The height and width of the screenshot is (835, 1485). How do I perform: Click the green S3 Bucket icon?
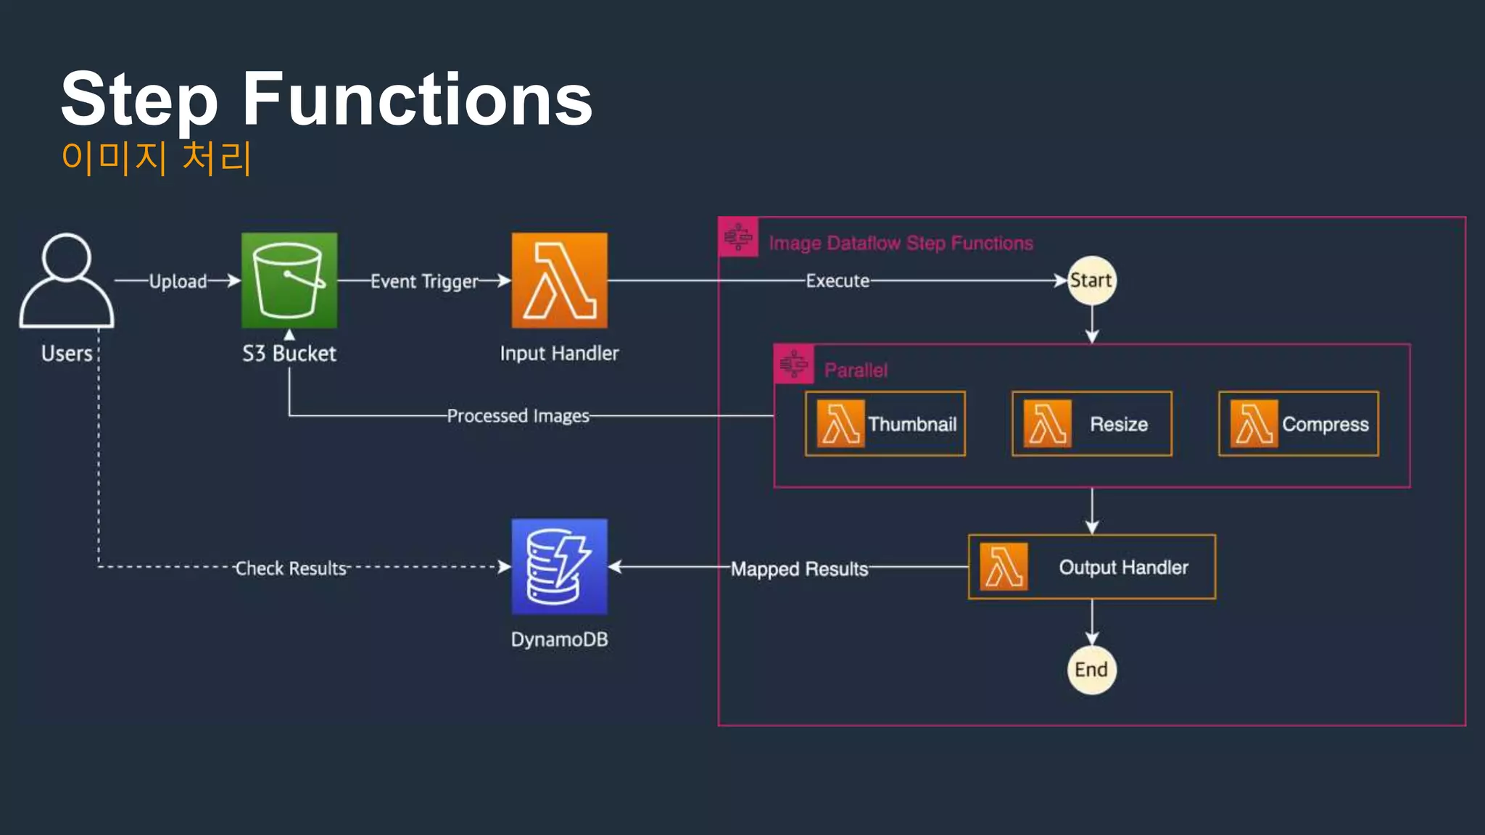[x=289, y=281]
